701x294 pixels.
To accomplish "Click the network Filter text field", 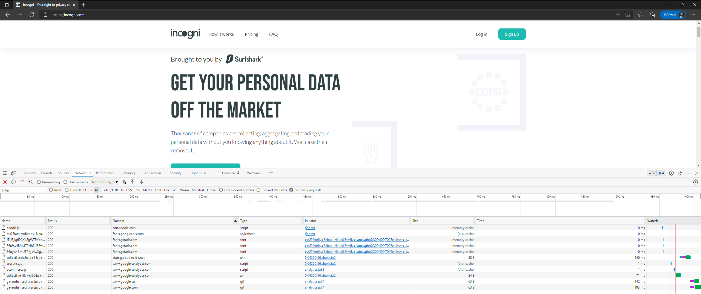I will coord(23,190).
